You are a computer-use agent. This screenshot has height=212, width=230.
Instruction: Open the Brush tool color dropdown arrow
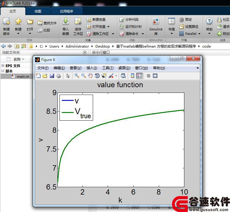pos(116,76)
